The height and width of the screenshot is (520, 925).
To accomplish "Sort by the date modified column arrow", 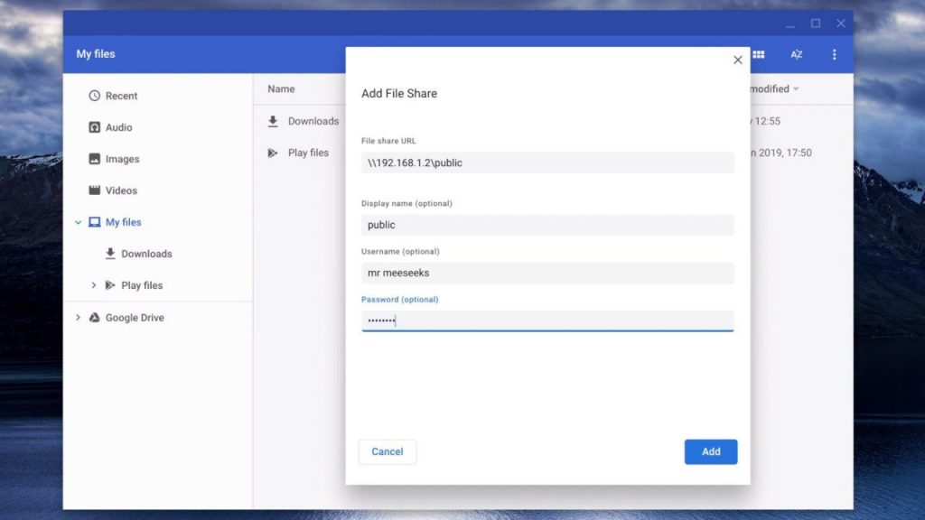I will click(x=796, y=89).
